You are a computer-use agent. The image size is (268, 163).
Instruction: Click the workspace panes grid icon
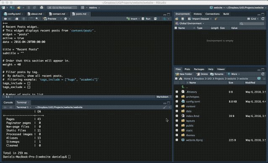tap(83, 8)
